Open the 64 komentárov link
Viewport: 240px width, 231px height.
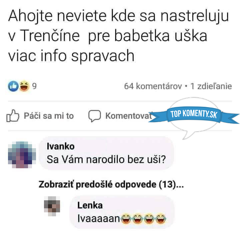click(x=153, y=86)
